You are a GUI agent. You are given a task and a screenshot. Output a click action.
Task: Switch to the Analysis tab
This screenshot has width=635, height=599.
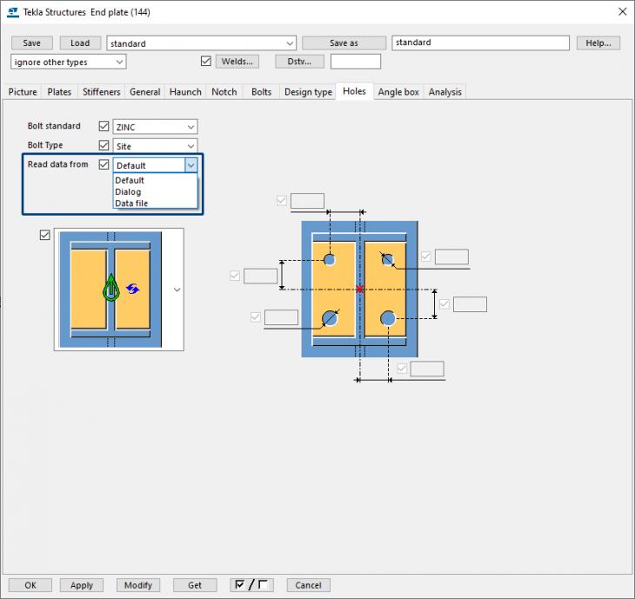pos(445,92)
